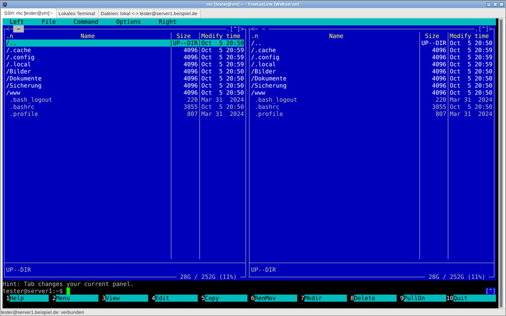Select /.local in the left panel
Image resolution: width=506 pixels, height=316 pixels.
(125, 65)
